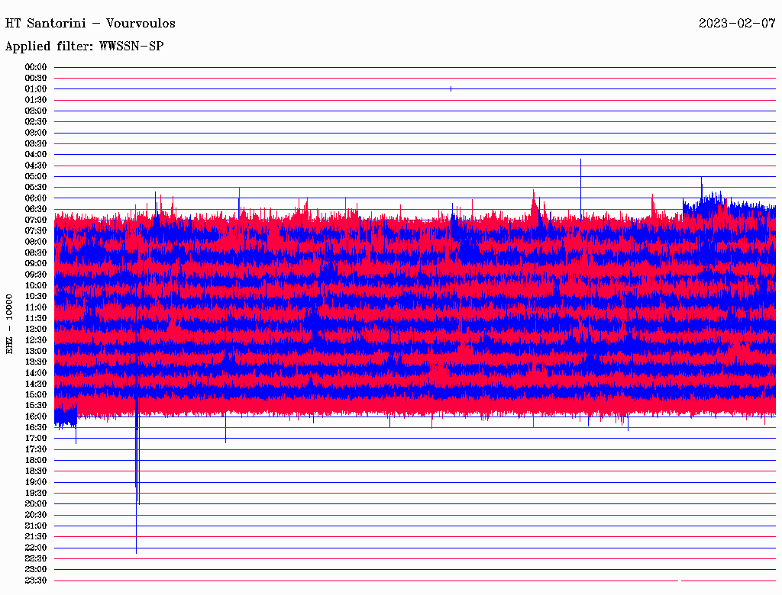The height and width of the screenshot is (595, 782).
Task: Click the 03:30 time label
Action: (x=36, y=144)
